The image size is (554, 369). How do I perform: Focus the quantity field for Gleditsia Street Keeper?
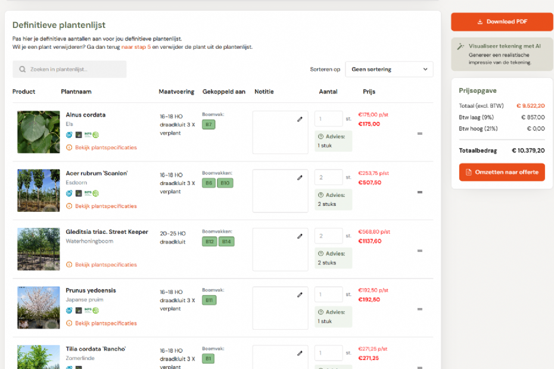click(x=329, y=236)
